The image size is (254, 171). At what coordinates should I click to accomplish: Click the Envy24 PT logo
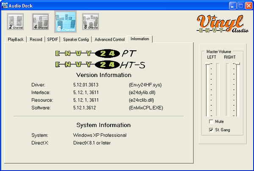coord(96,53)
